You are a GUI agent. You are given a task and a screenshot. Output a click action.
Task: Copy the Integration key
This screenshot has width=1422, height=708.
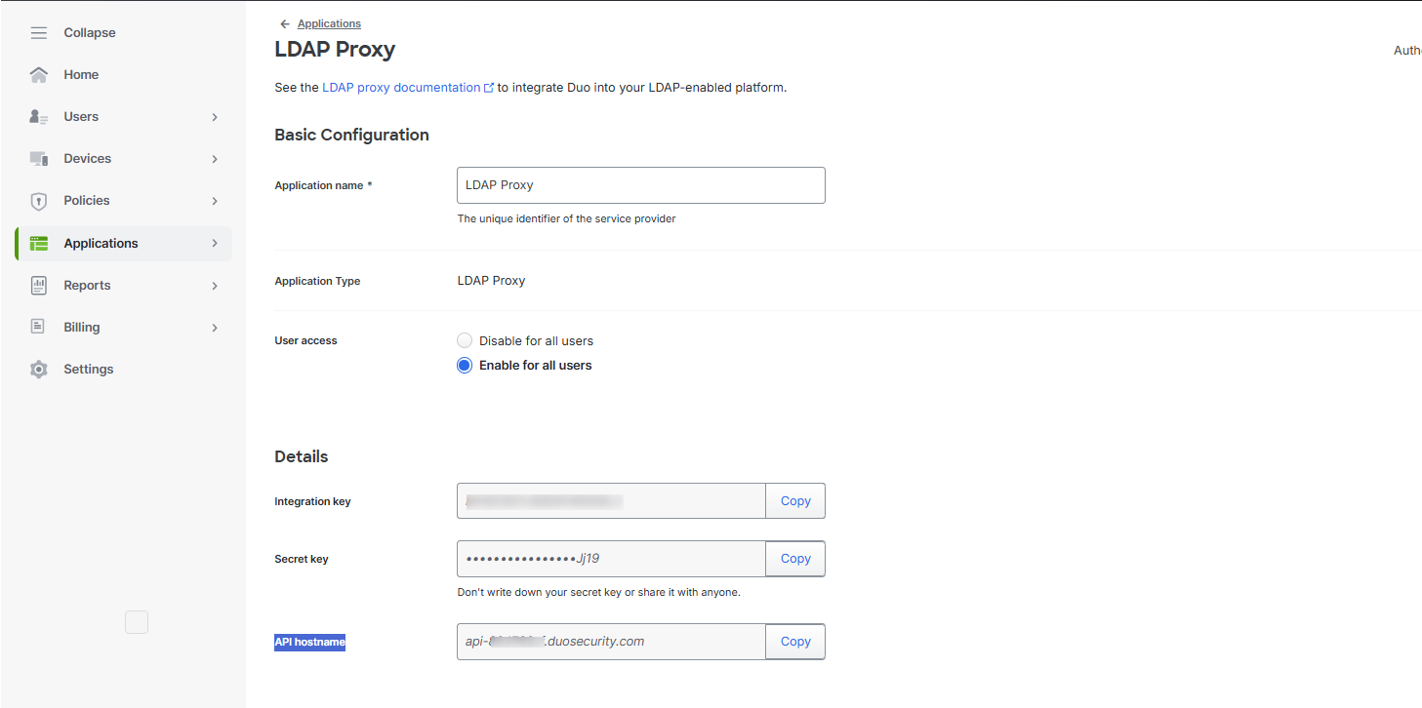coord(794,500)
